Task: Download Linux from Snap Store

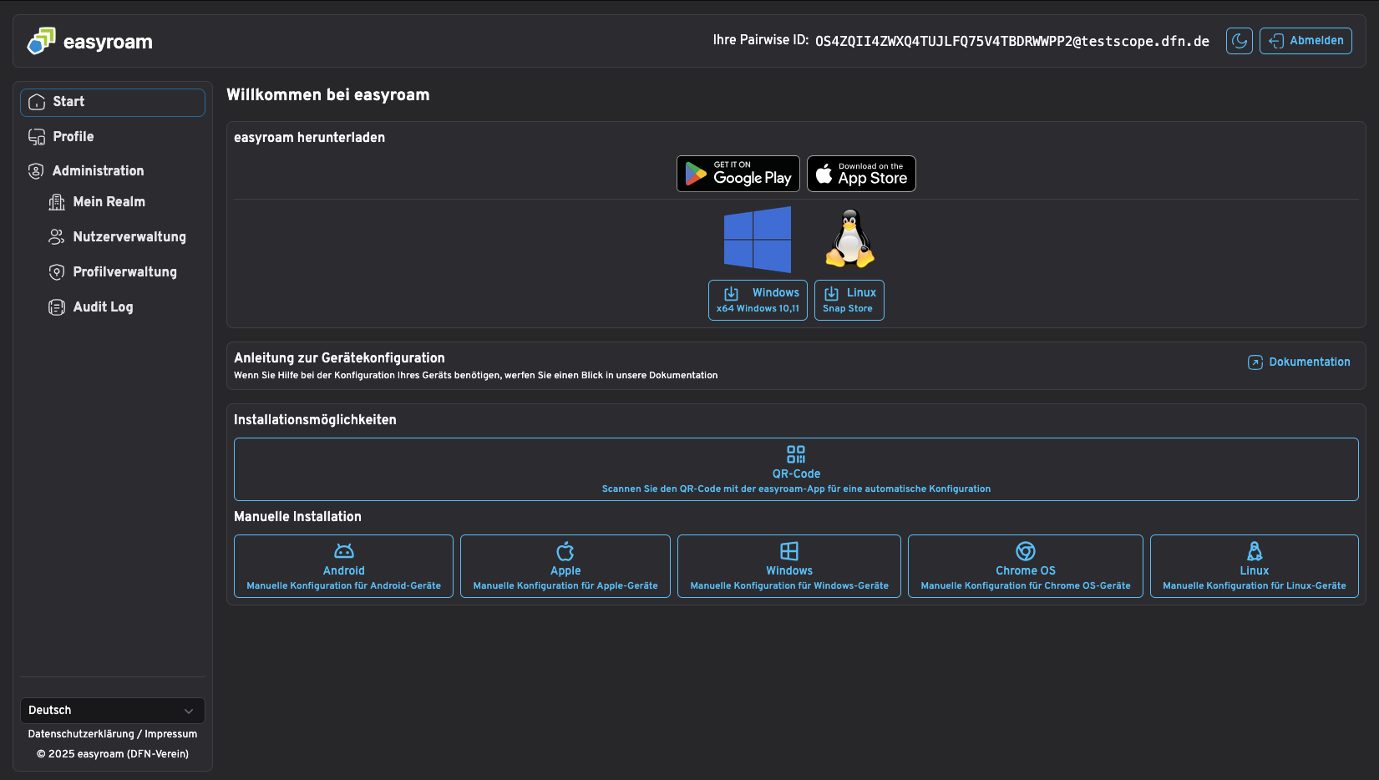Action: click(x=849, y=300)
